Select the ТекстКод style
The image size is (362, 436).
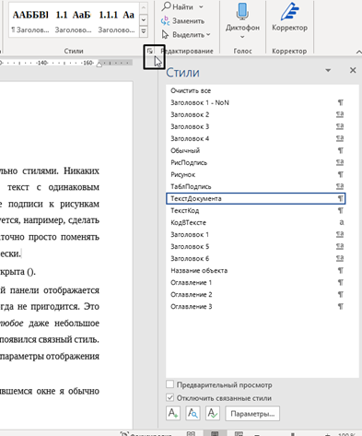[x=255, y=210]
